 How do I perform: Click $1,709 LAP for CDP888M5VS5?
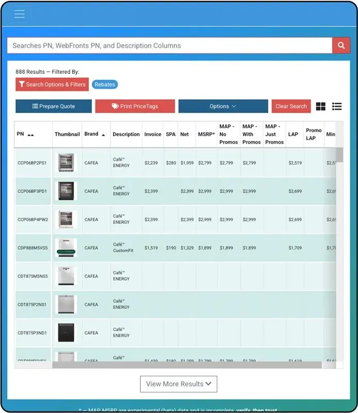(295, 248)
